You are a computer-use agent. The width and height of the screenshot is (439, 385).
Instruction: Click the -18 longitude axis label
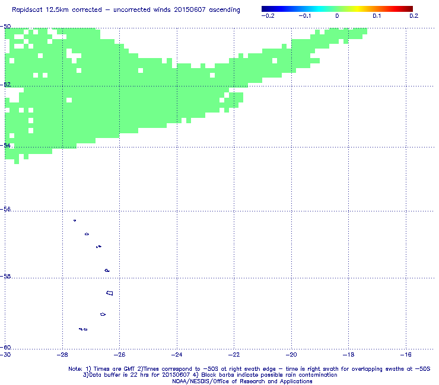pos(349,355)
